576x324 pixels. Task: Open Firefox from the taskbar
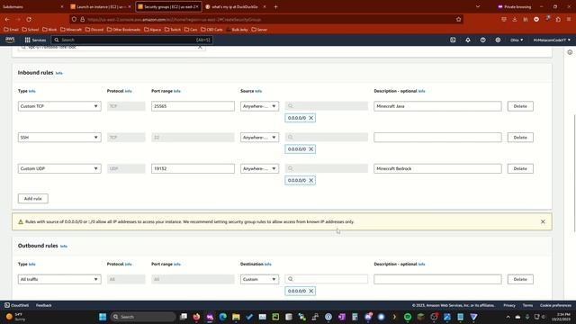[196, 317]
